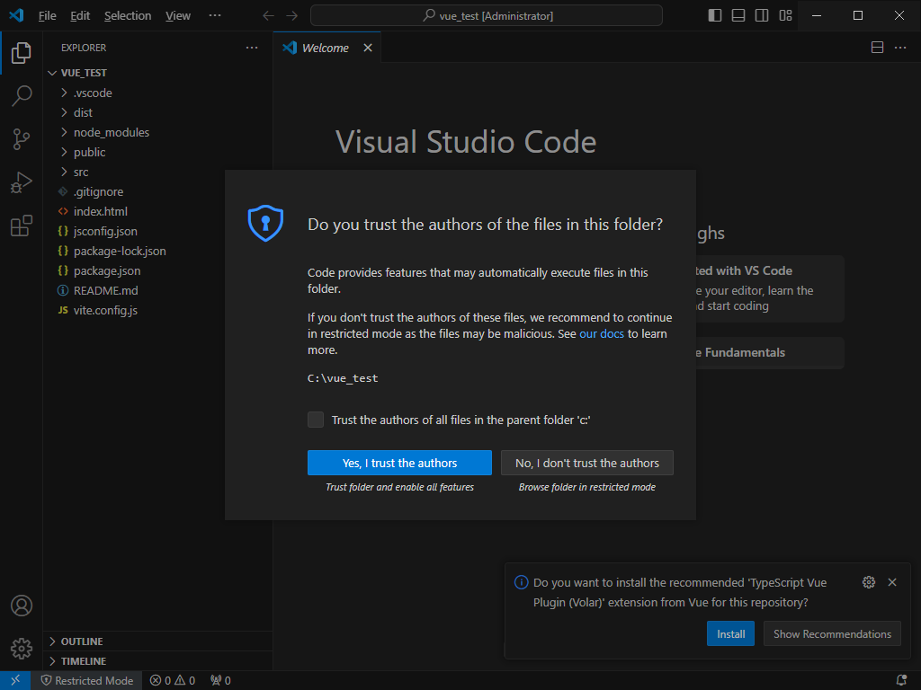
Task: Open Run and Debug view
Action: pyautogui.click(x=22, y=182)
